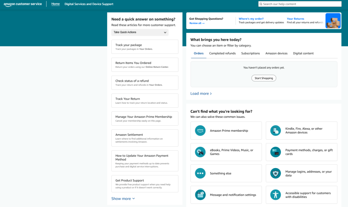Open the Take Quick Actions dropdown
Viewport: 348px width, 207px height.
point(140,32)
